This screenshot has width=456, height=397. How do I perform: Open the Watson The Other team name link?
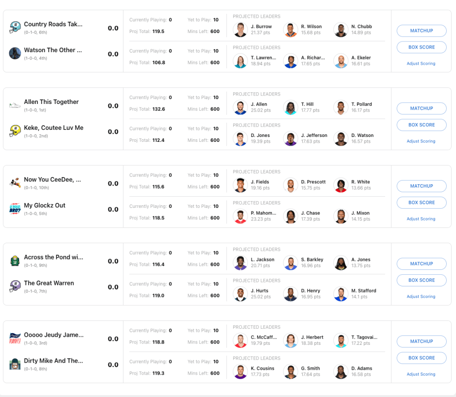point(53,50)
